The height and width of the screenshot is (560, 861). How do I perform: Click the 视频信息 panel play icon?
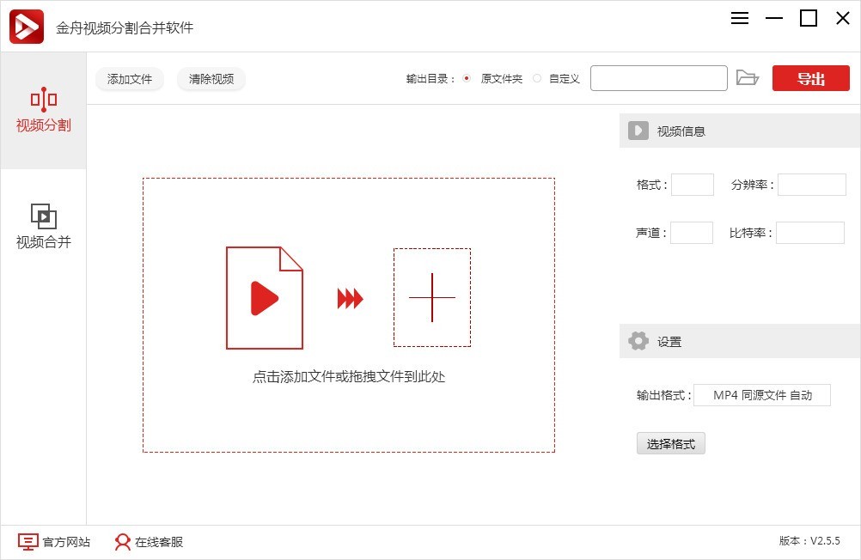(x=638, y=131)
